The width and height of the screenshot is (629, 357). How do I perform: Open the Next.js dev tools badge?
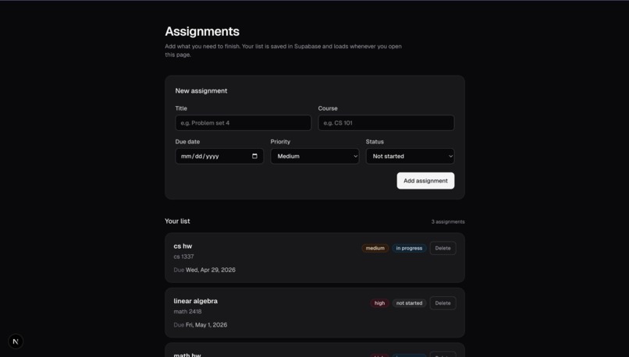16,341
